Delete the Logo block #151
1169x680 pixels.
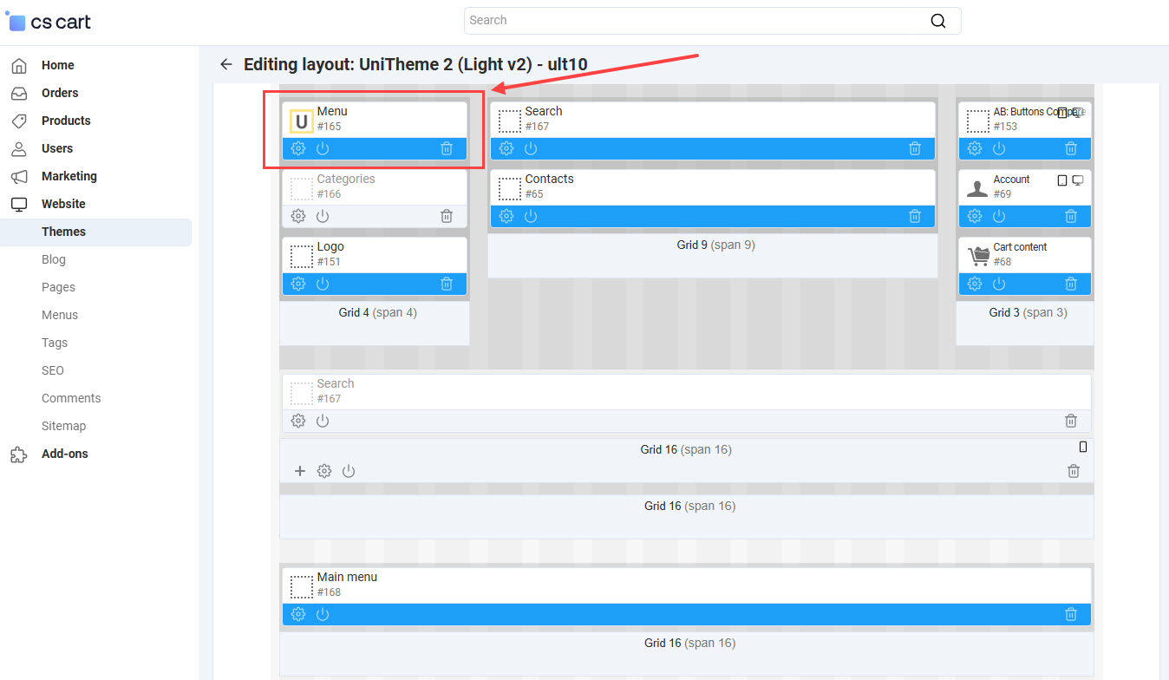coord(447,284)
